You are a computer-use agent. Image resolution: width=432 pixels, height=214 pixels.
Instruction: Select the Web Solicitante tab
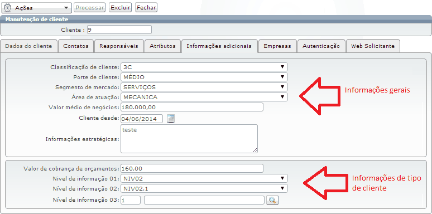point(373,46)
